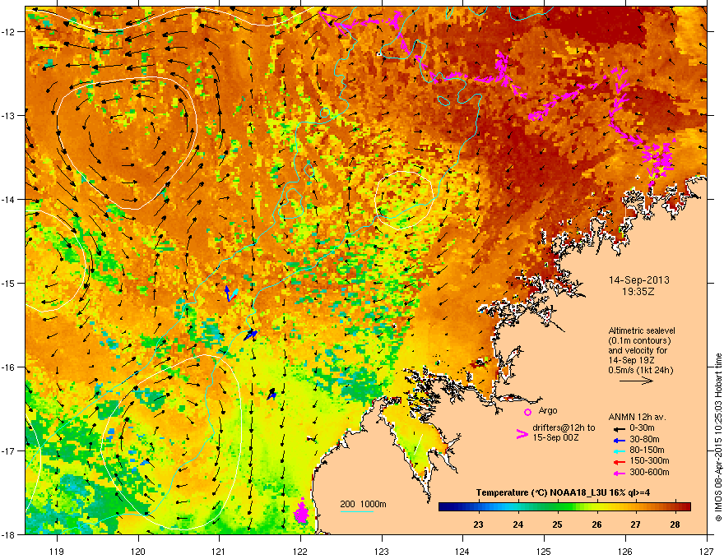Click the longitude axis label 119
Screen dimensions: 724x559
[58, 551]
